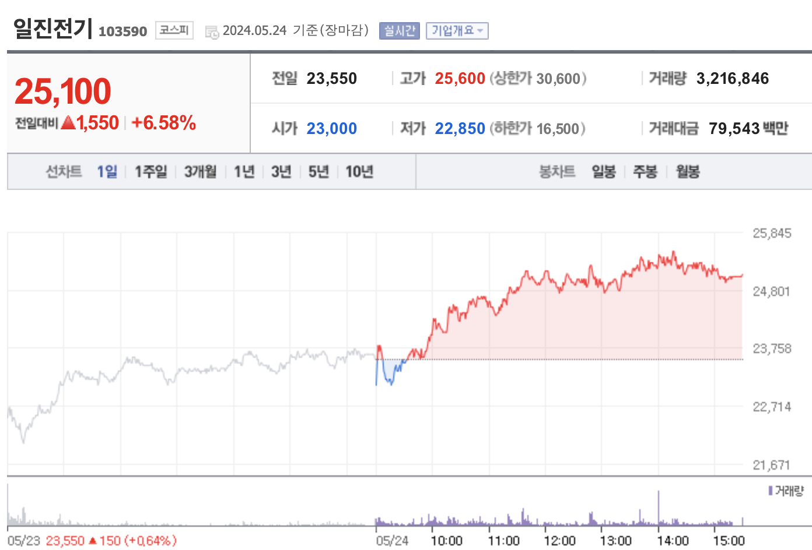Click the 25,845 y-axis label
Image resolution: width=812 pixels, height=550 pixels.
click(772, 233)
